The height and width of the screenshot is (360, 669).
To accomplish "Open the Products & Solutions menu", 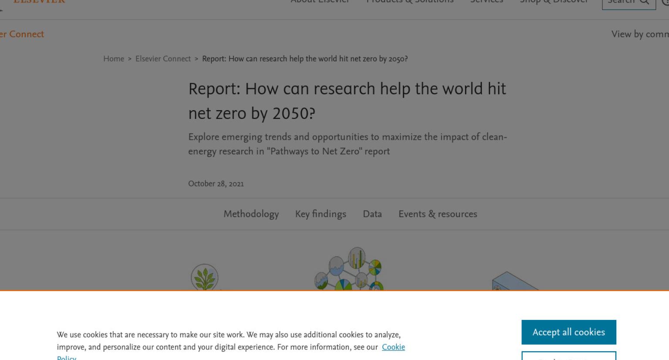I will tap(410, 2).
